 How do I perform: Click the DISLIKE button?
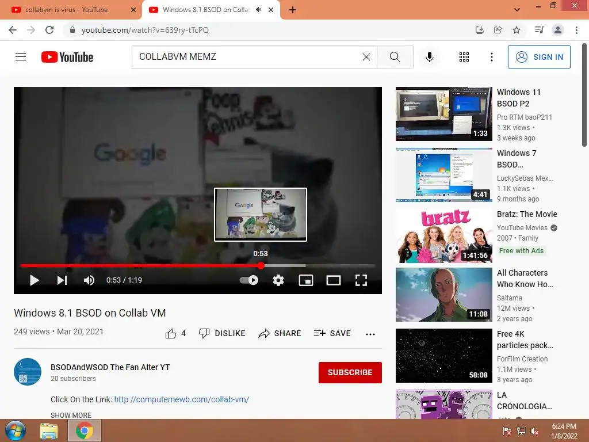(222, 333)
